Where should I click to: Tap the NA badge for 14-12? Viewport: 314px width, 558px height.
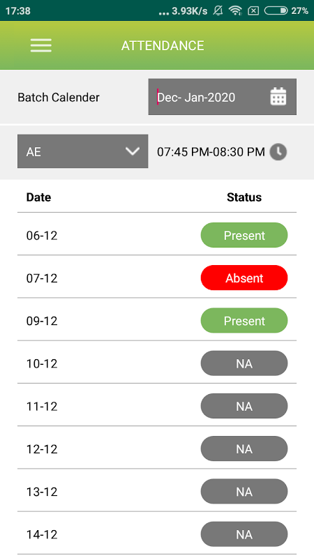244,534
